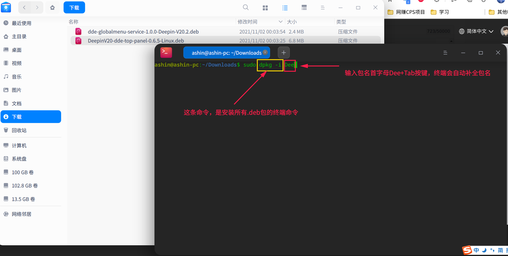This screenshot has height=256, width=508.
Task: Open the 102.8 GB 卷 drive
Action: [x=31, y=186]
